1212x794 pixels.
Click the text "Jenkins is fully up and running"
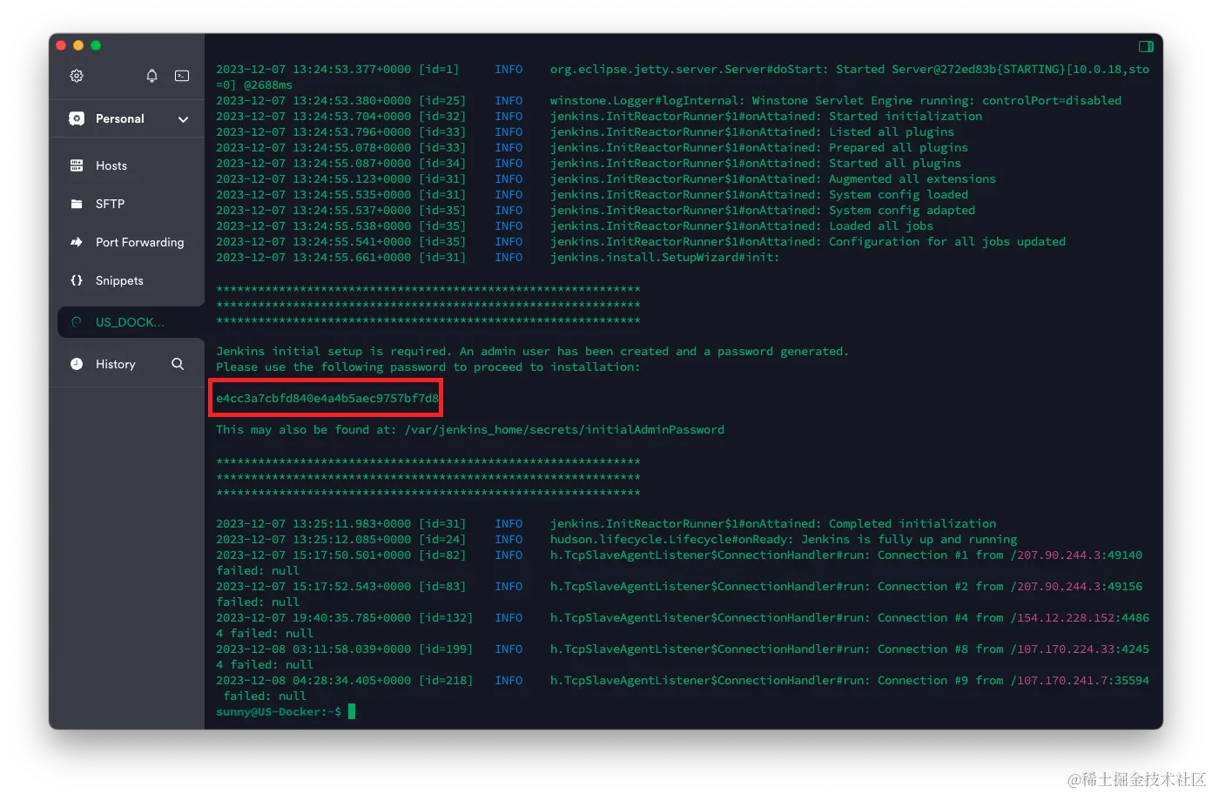coord(909,540)
